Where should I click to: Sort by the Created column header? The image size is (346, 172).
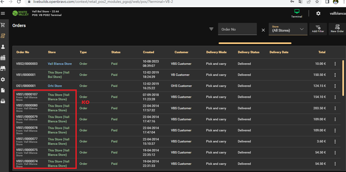point(148,52)
